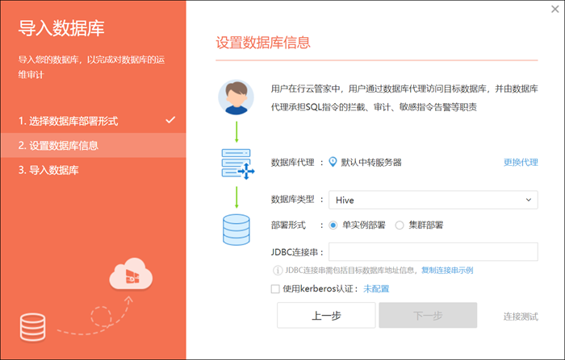
Task: Click the database proxy server icon
Action: pos(237,163)
